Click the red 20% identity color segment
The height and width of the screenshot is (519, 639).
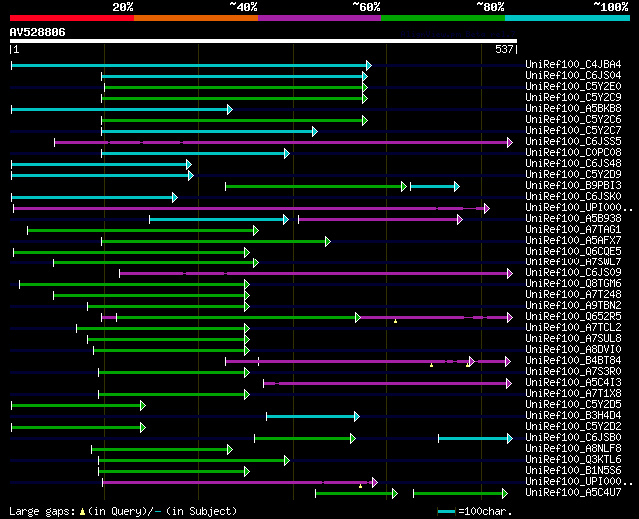72,18
